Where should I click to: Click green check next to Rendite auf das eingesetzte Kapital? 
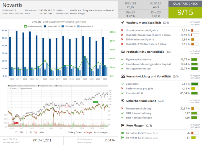click(x=122, y=64)
